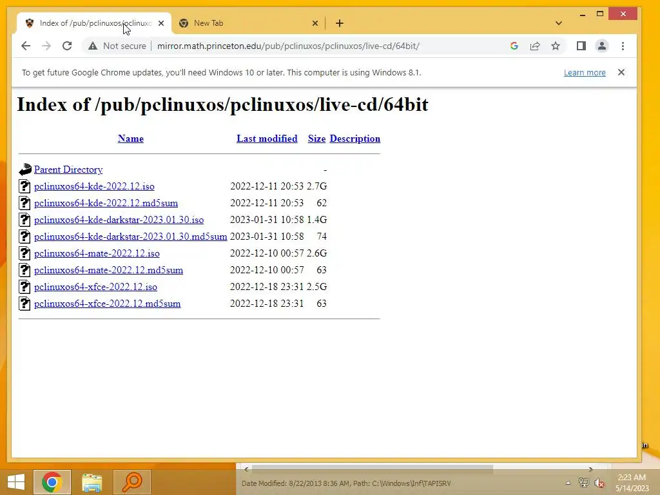Close the Index of /pub/pclinuxos tab
The width and height of the screenshot is (660, 495).
tap(161, 23)
